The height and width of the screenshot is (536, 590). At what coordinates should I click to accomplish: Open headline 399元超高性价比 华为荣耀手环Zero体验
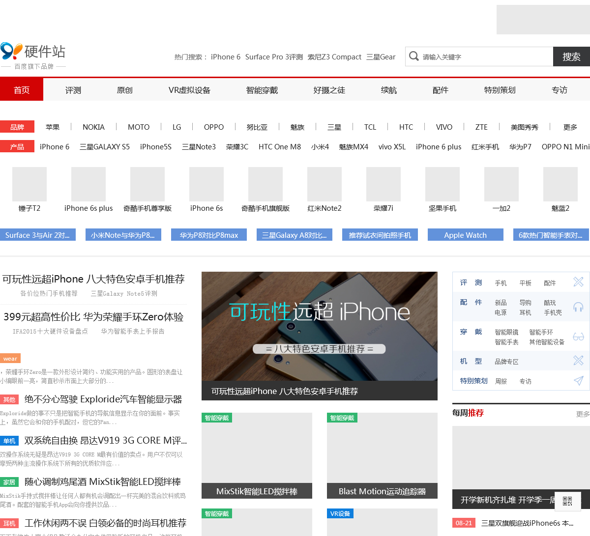(93, 317)
